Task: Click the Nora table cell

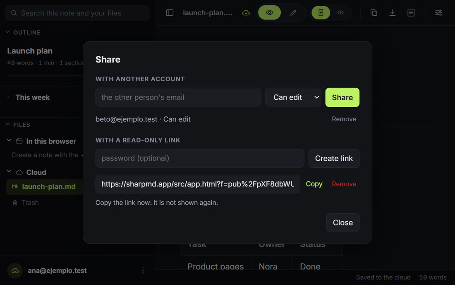Action: point(268,266)
